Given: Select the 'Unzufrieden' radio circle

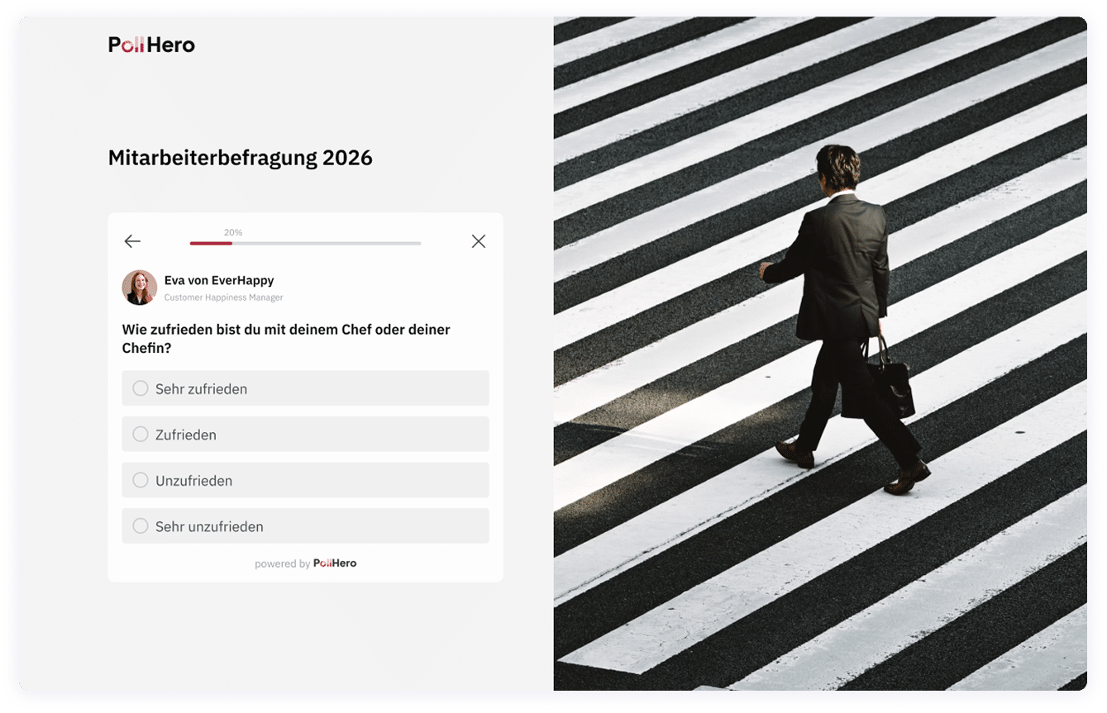Looking at the screenshot, I should [141, 480].
